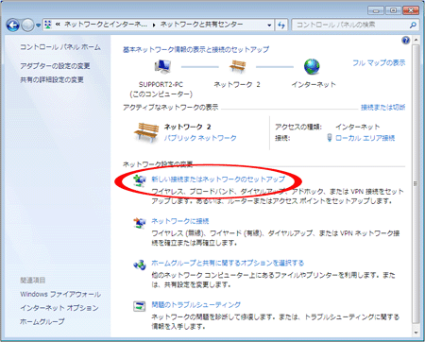Open ホームグループ link in sidebar
Screen dimensions: 425x342
tap(42, 321)
